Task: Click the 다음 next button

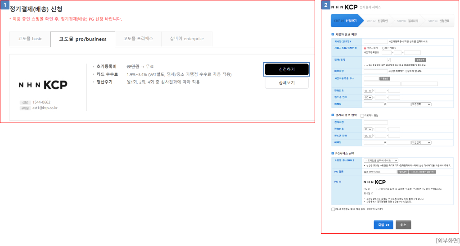Action: click(x=383, y=225)
